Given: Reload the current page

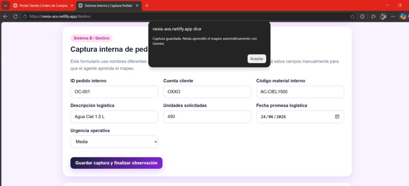Looking at the screenshot, I should (x=15, y=16).
